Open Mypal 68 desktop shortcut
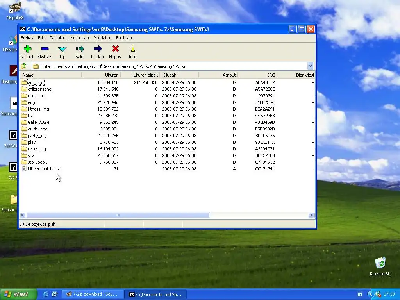 (x=15, y=10)
